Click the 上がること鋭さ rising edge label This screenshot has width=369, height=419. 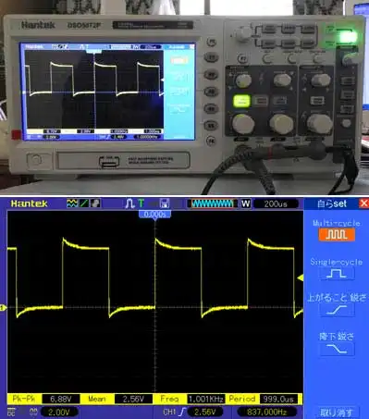tap(337, 298)
